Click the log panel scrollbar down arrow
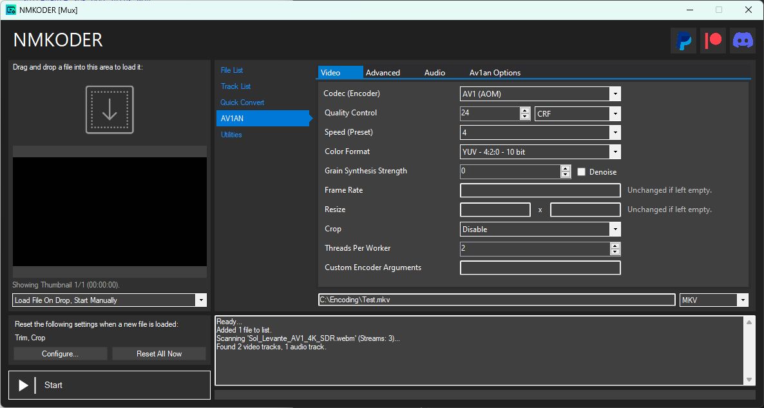The height and width of the screenshot is (408, 764). (749, 380)
